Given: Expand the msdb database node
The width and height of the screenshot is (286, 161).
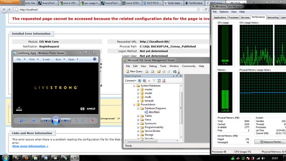Looking at the screenshot, I should (138, 97).
